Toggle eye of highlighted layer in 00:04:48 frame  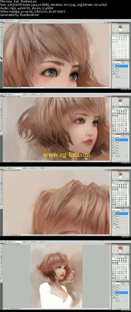pyautogui.click(x=112, y=66)
